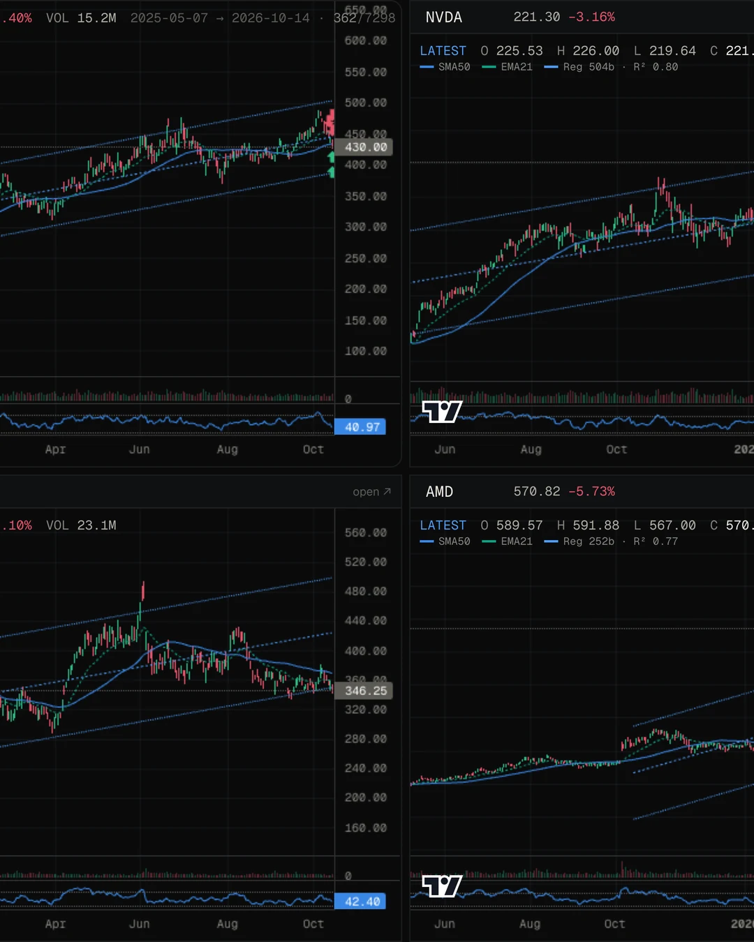The height and width of the screenshot is (942, 754).
Task: Click 'Aug' on the VOL 15.2M chart's time axis
Action: pos(228,449)
